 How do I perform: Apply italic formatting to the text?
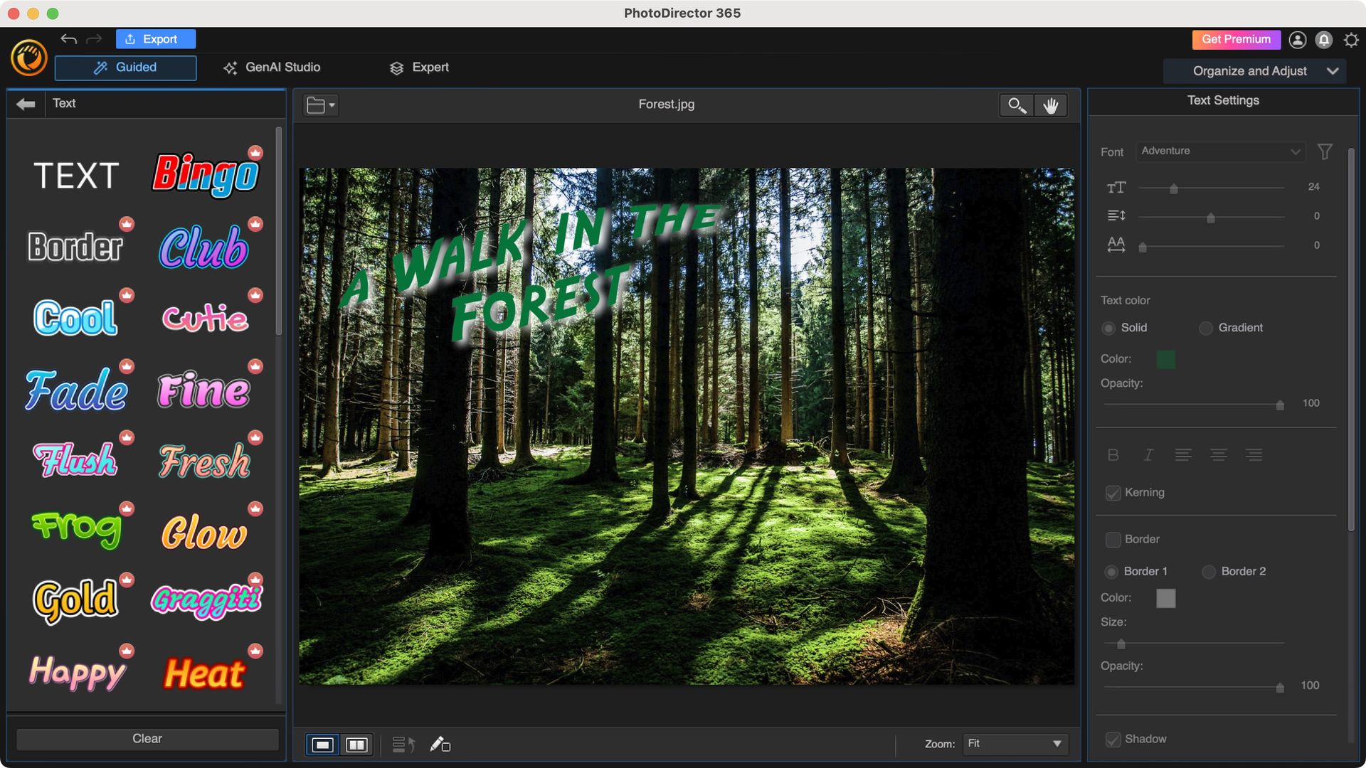pos(1148,455)
